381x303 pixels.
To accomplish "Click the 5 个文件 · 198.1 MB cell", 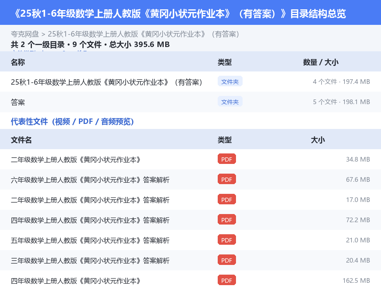I will (341, 102).
